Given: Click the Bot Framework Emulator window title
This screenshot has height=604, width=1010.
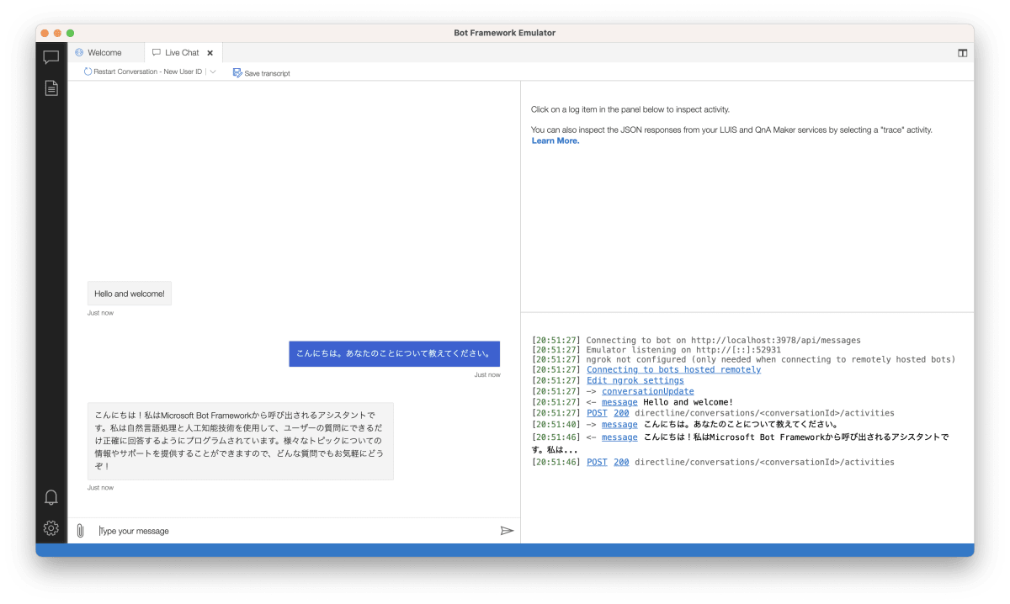Looking at the screenshot, I should pos(505,33).
